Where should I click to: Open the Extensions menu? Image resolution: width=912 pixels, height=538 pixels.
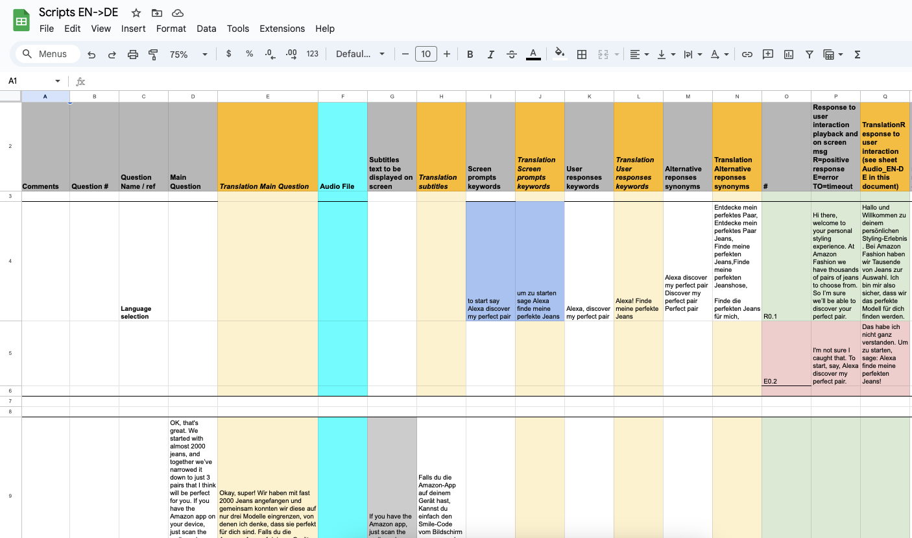click(x=282, y=29)
